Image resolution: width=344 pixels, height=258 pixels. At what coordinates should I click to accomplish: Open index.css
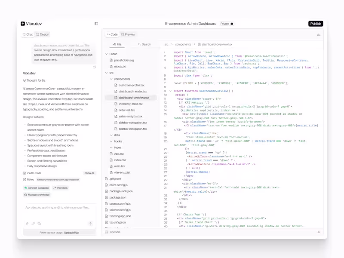pos(120,160)
